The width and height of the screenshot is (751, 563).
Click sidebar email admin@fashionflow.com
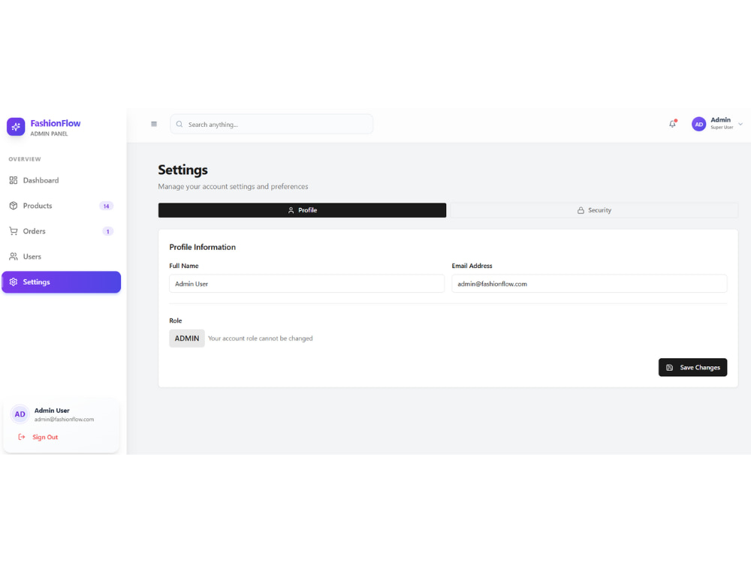pos(64,420)
